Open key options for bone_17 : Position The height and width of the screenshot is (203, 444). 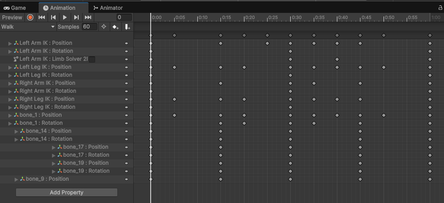(x=126, y=147)
